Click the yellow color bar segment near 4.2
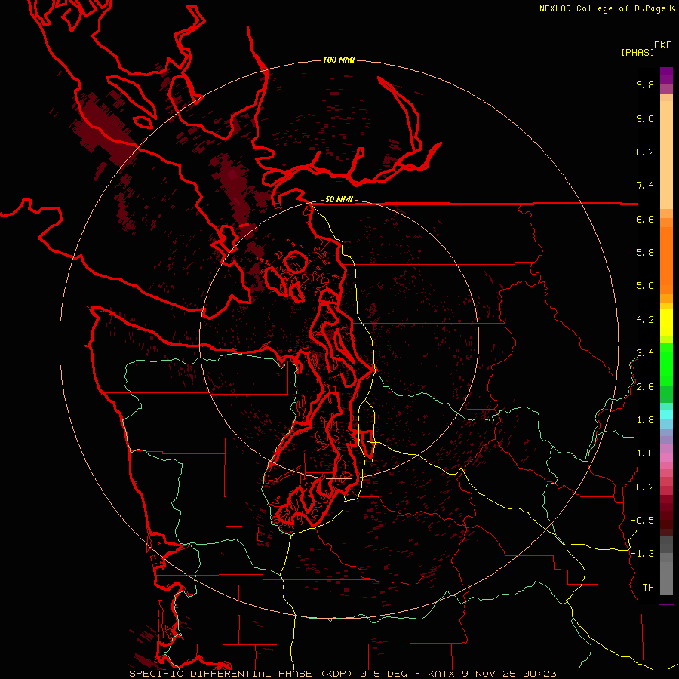Screen dimensions: 679x679 (x=666, y=323)
